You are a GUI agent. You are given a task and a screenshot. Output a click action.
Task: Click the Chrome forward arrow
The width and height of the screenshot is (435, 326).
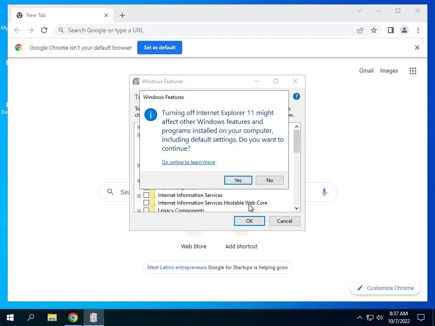[x=30, y=30]
